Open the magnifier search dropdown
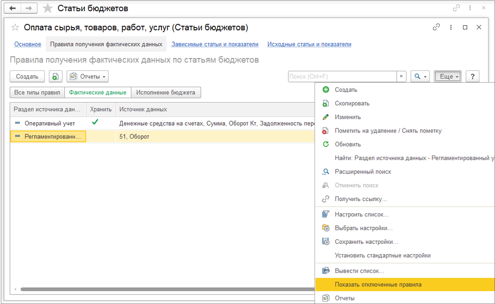 (x=419, y=76)
